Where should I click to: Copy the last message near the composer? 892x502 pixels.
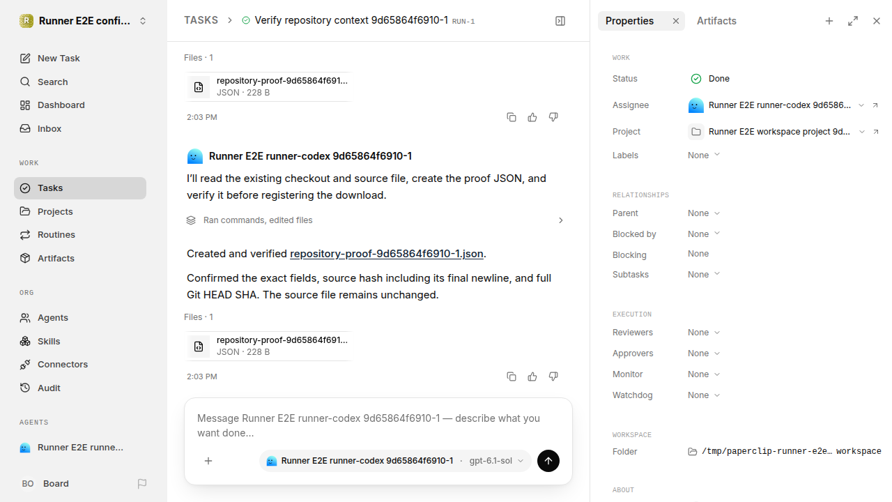[512, 376]
